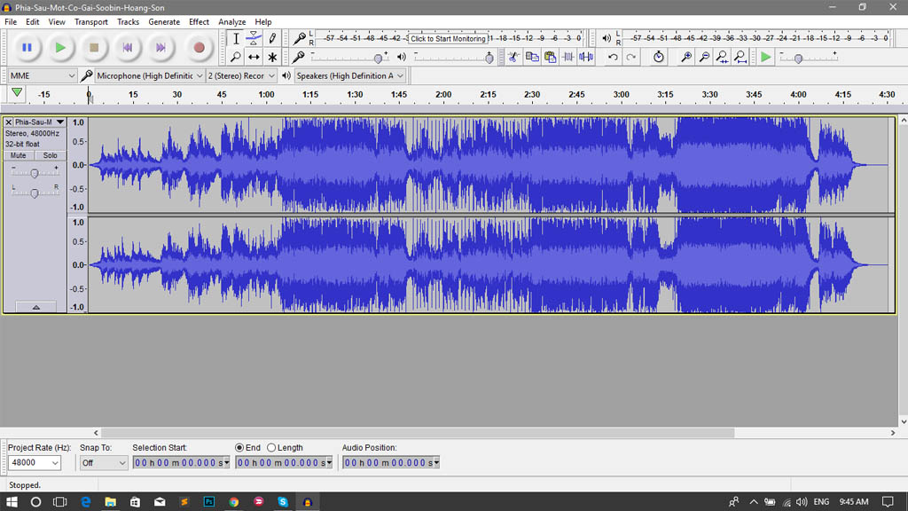
Task: Select the Envelope tool
Action: 254,38
